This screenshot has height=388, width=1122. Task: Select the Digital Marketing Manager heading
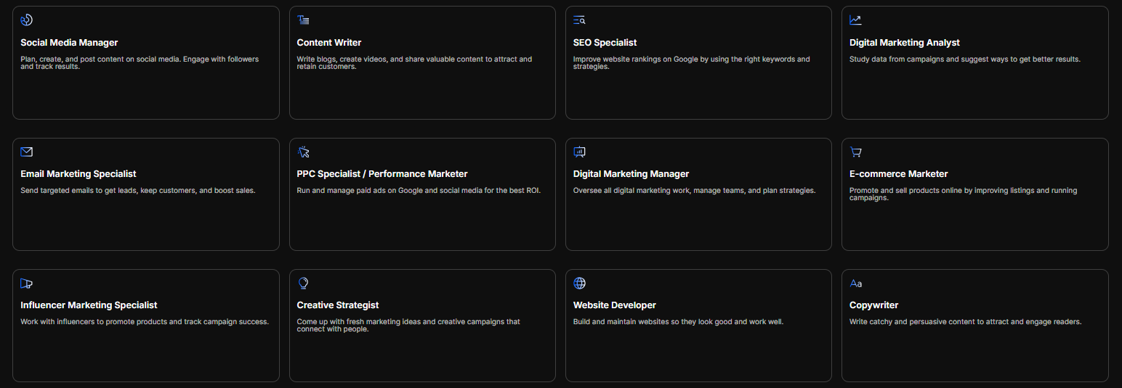point(631,174)
